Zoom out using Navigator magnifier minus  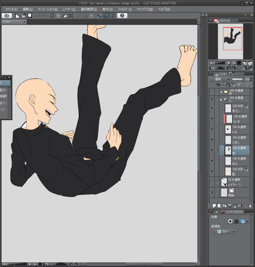(x=229, y=63)
